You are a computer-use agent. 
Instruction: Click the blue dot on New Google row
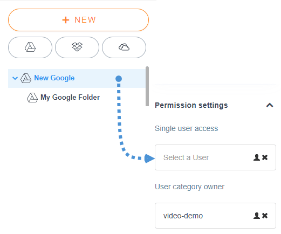point(119,79)
